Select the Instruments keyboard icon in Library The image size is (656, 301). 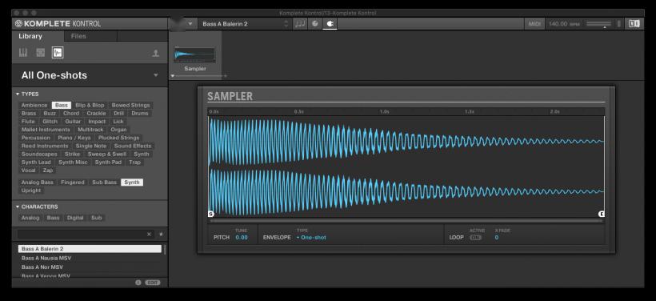pyautogui.click(x=23, y=52)
